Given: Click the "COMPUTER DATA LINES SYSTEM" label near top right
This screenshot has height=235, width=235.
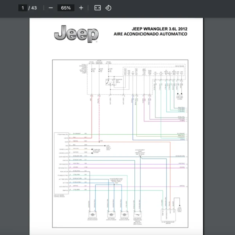Looking at the screenshot, I should tap(179, 98).
